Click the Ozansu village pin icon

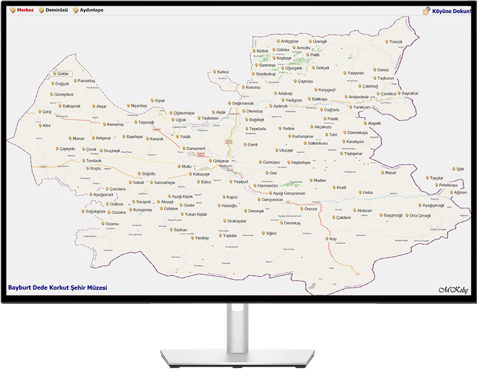pyautogui.click(x=103, y=224)
